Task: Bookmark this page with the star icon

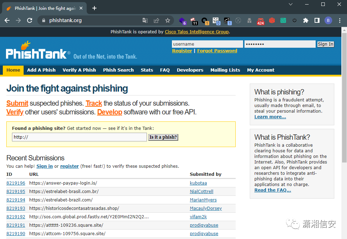Action: click(x=168, y=20)
